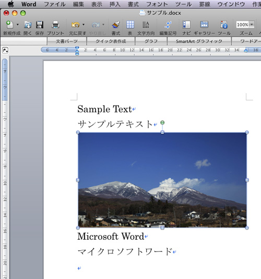Click the right indent marker on ruler
This screenshot has width=261, height=279.
tap(245, 51)
